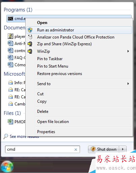Open the Shut down options arrow
This screenshot has width=136, height=173.
pos(123,149)
